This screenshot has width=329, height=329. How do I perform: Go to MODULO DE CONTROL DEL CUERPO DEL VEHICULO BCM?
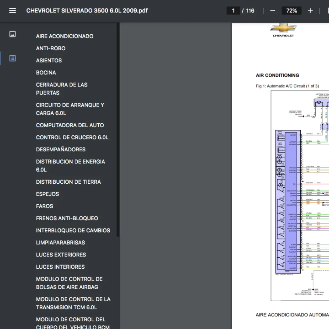[x=73, y=323]
